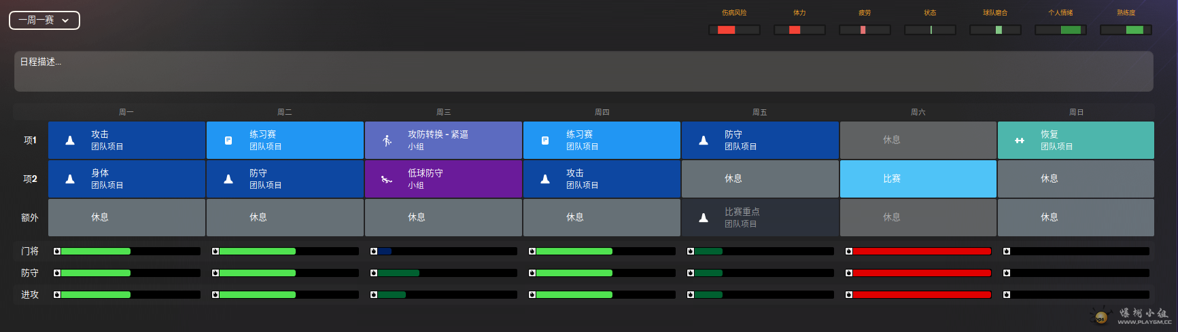Viewport: 1178px width, 332px height.
Task: Open the 一周一赛 schedule dropdown
Action: tap(44, 20)
